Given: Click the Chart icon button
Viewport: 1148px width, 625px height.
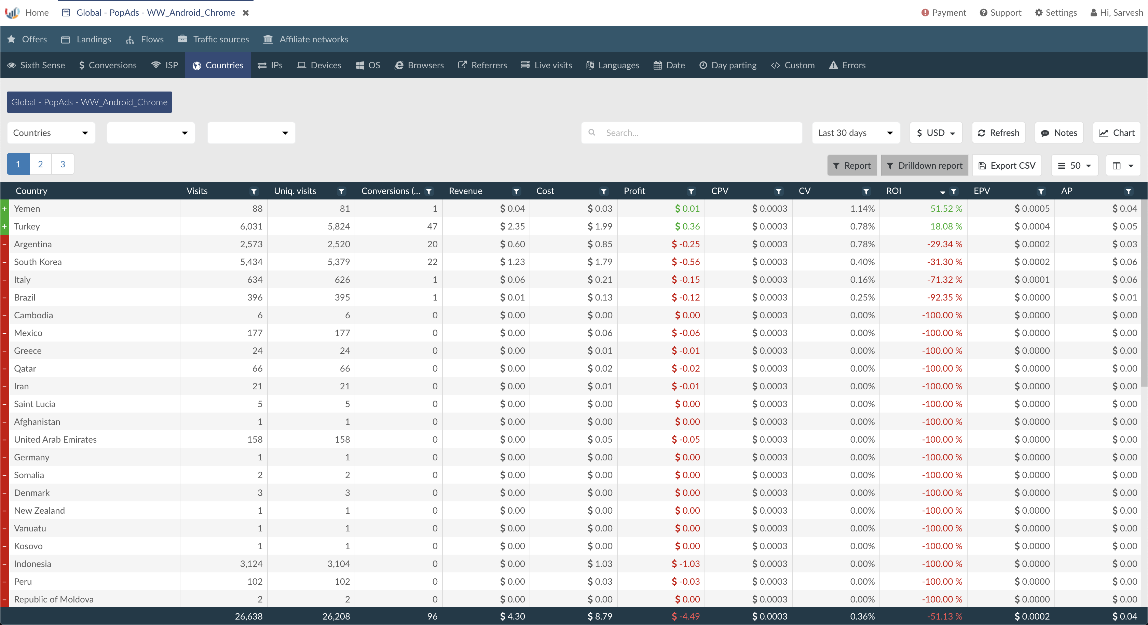Looking at the screenshot, I should tap(1116, 133).
